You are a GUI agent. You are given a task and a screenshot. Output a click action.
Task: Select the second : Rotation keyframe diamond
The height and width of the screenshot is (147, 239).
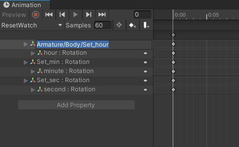[x=173, y=90]
